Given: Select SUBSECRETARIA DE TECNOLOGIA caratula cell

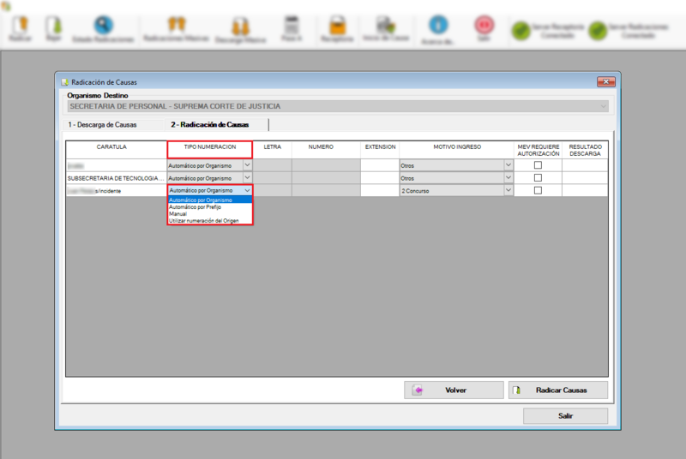Looking at the screenshot, I should click(x=117, y=178).
